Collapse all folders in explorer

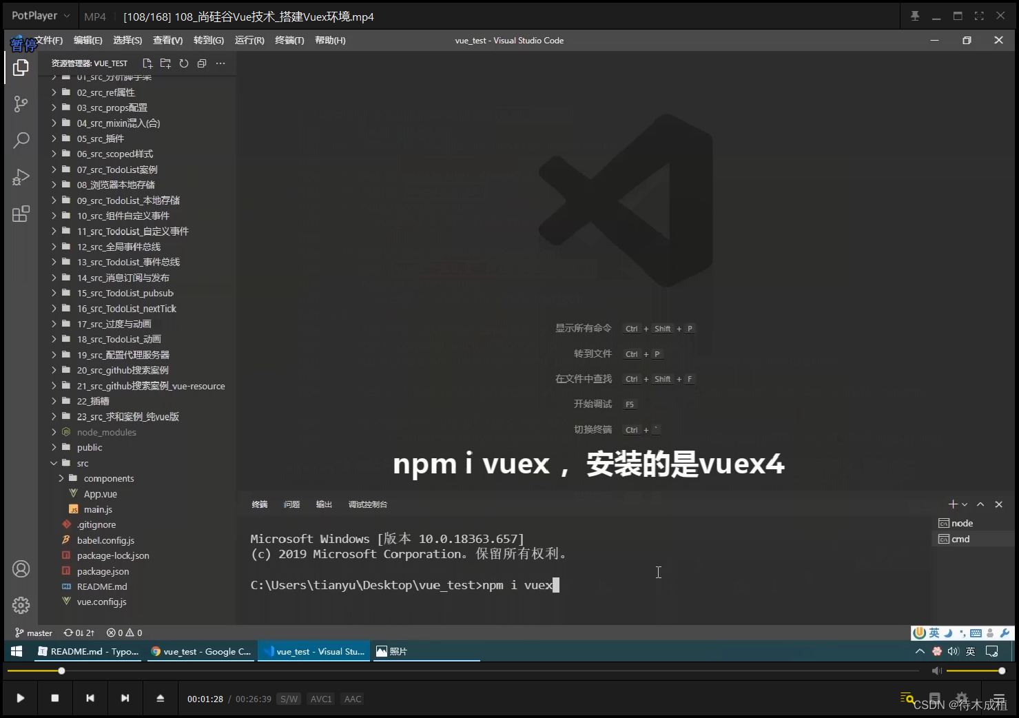pyautogui.click(x=202, y=63)
